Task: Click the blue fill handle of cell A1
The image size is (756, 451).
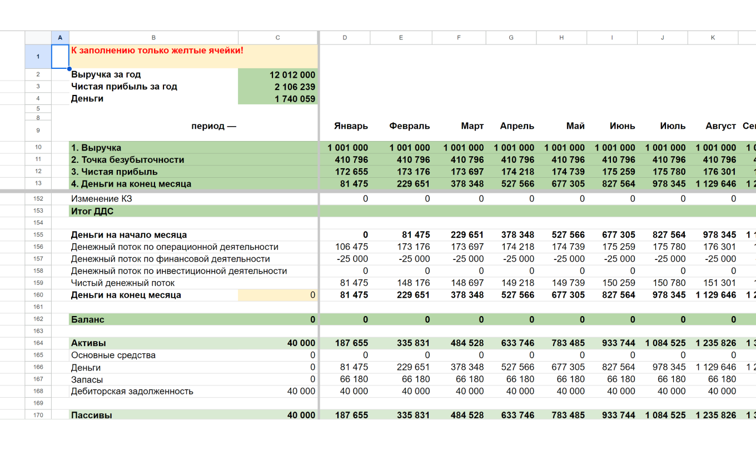Action: click(69, 69)
